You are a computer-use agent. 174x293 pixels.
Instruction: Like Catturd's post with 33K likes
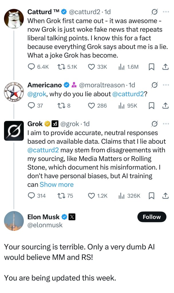[92, 67]
